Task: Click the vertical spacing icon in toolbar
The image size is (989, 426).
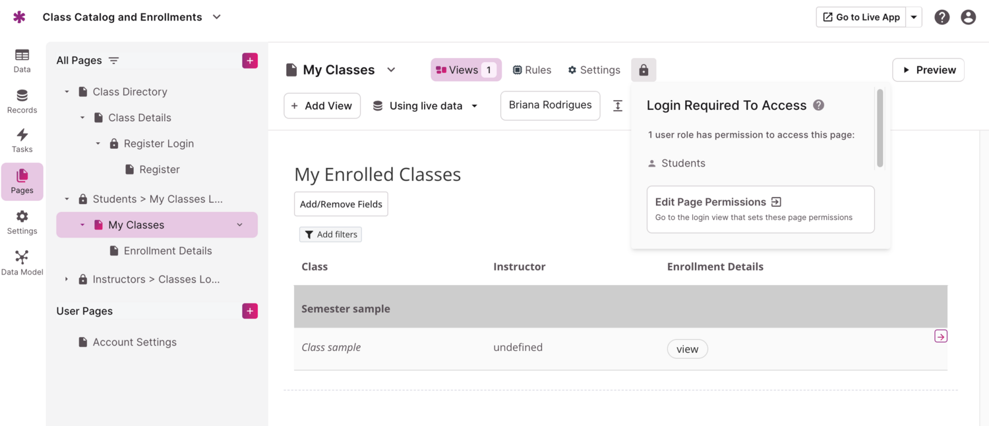Action: pyautogui.click(x=618, y=106)
